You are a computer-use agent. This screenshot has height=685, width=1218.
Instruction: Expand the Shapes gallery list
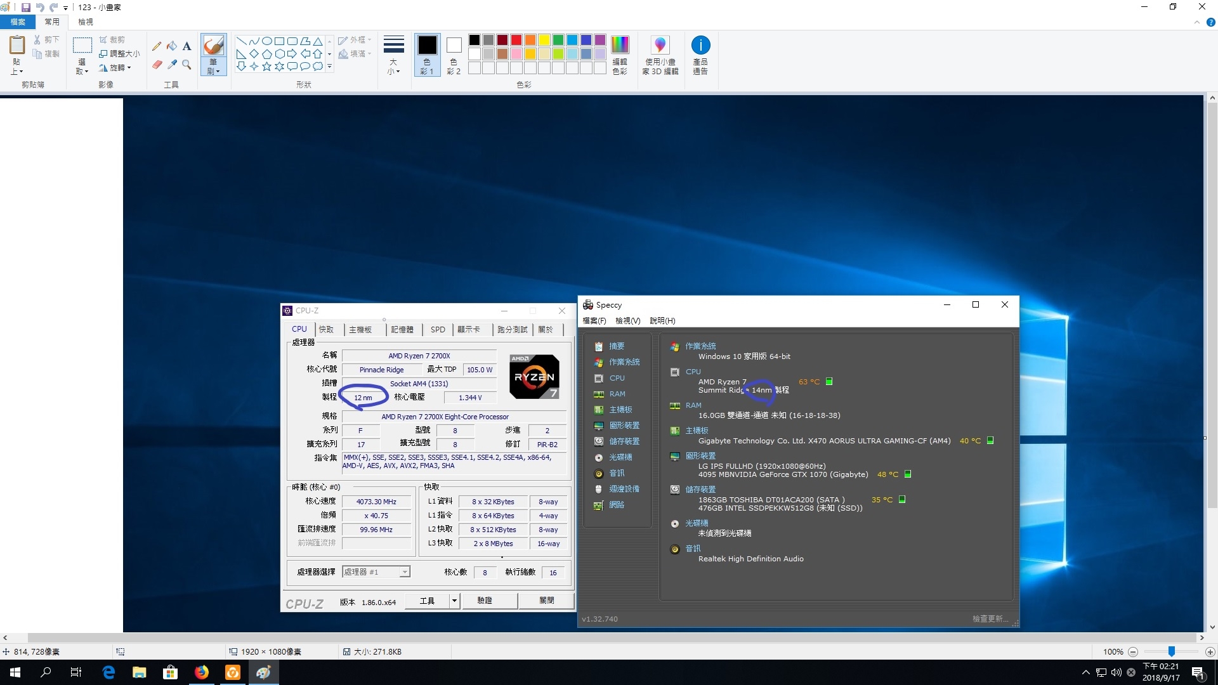coord(329,66)
